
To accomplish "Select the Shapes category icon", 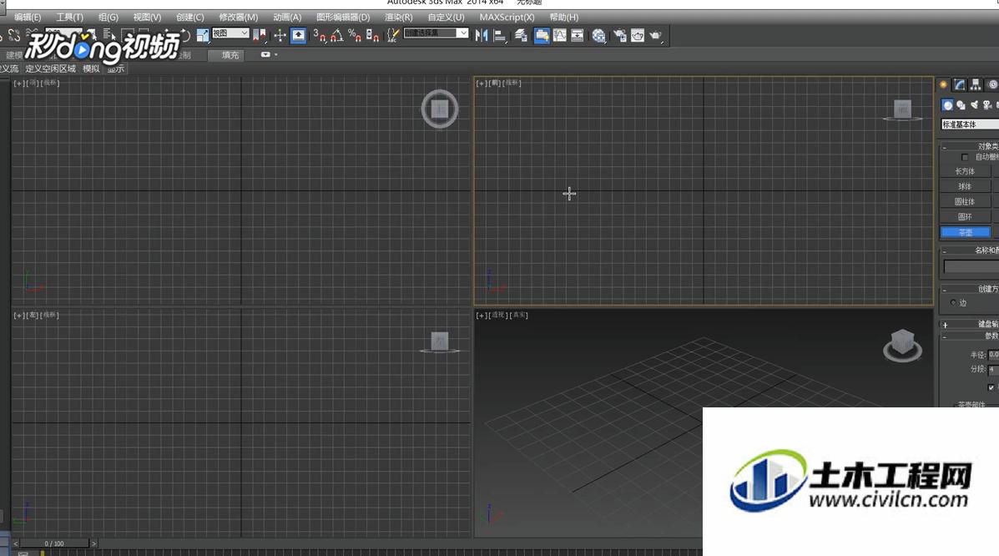I will click(x=961, y=105).
